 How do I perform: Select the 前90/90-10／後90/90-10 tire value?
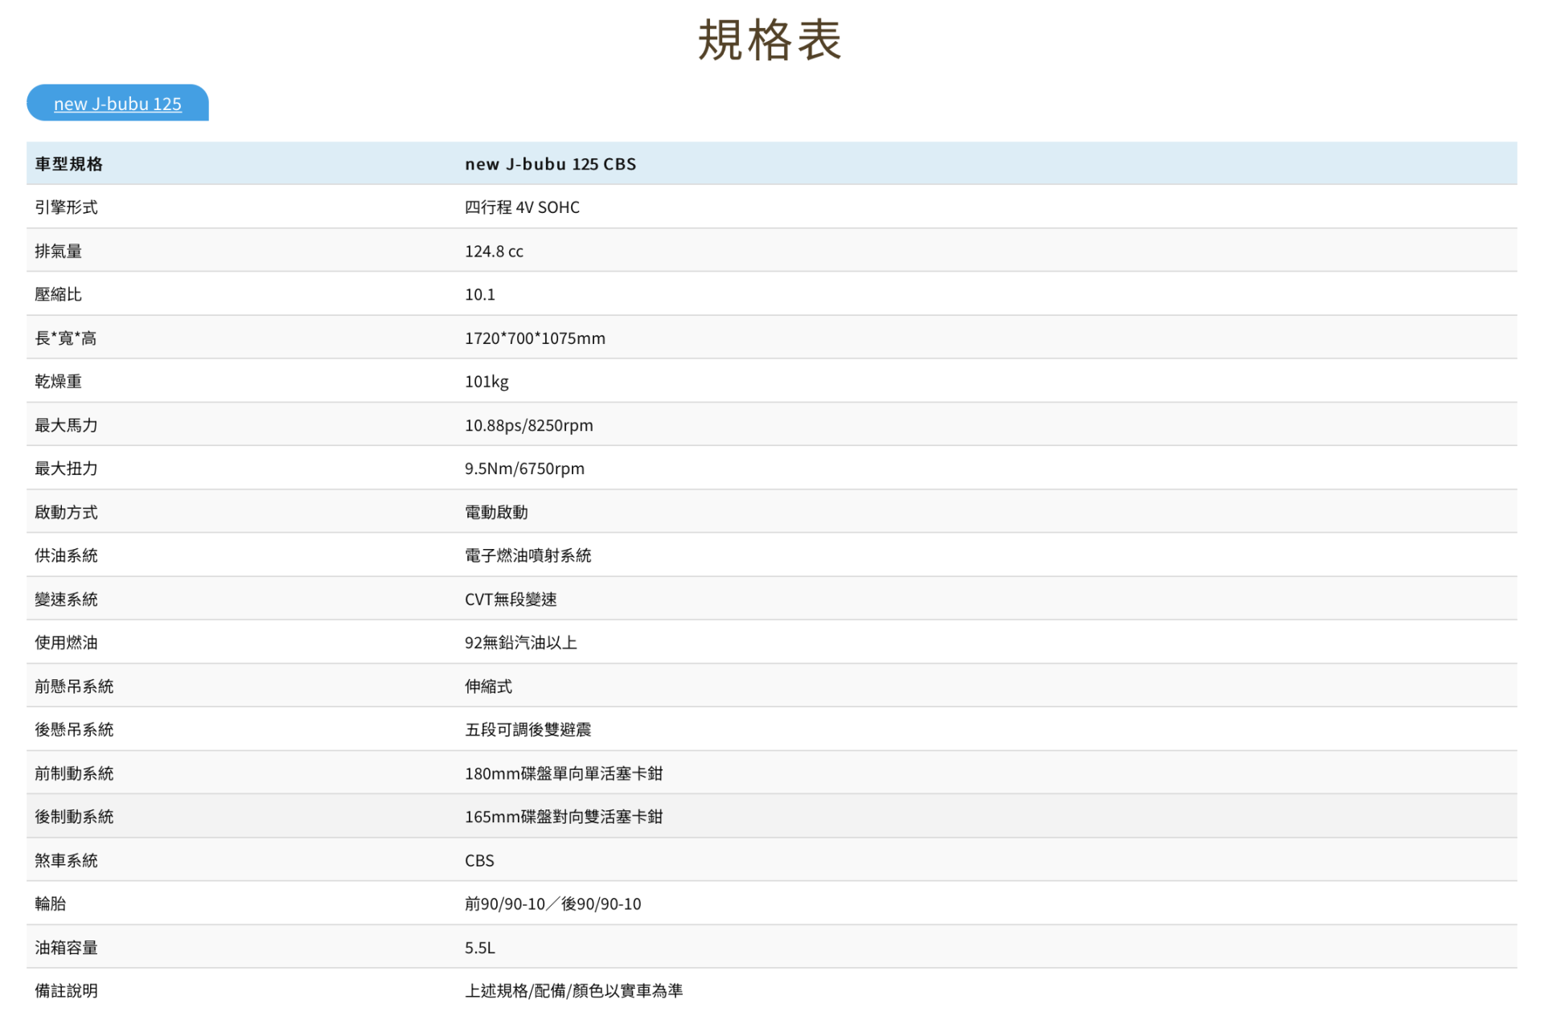[x=553, y=903]
